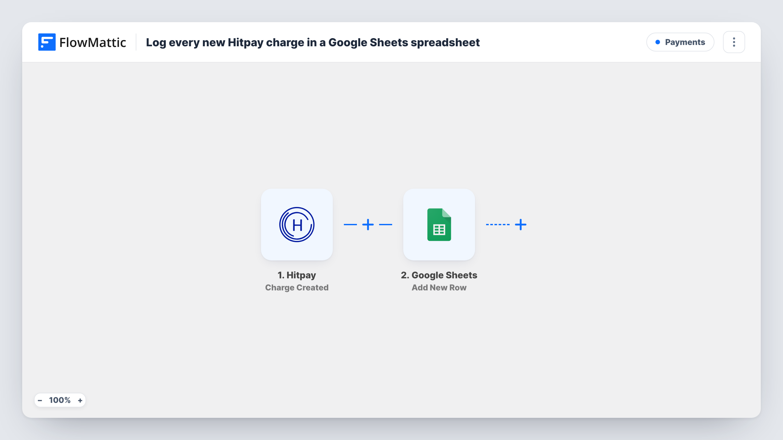Click the 100% zoom level value
Screen dimensions: 783x440
pos(60,400)
